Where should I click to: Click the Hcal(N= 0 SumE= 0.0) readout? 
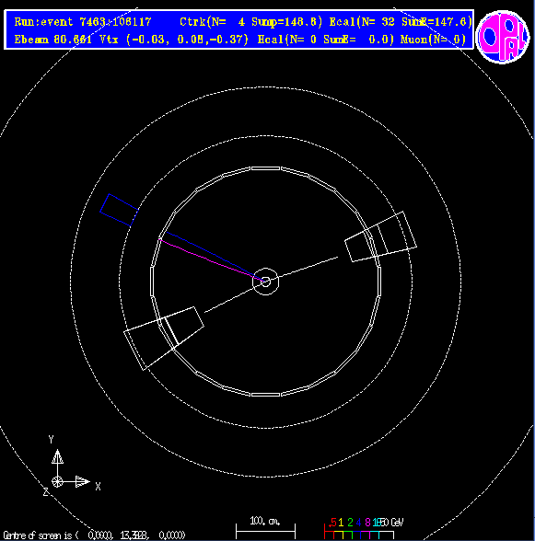[x=326, y=40]
